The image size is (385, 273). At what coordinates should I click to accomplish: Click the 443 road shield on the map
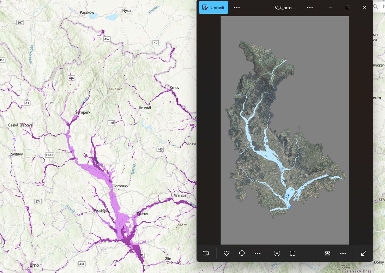point(160,149)
